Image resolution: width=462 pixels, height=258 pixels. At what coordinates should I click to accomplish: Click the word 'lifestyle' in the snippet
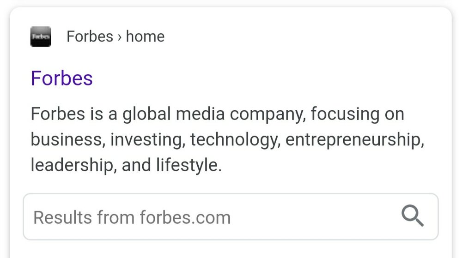[x=188, y=165]
